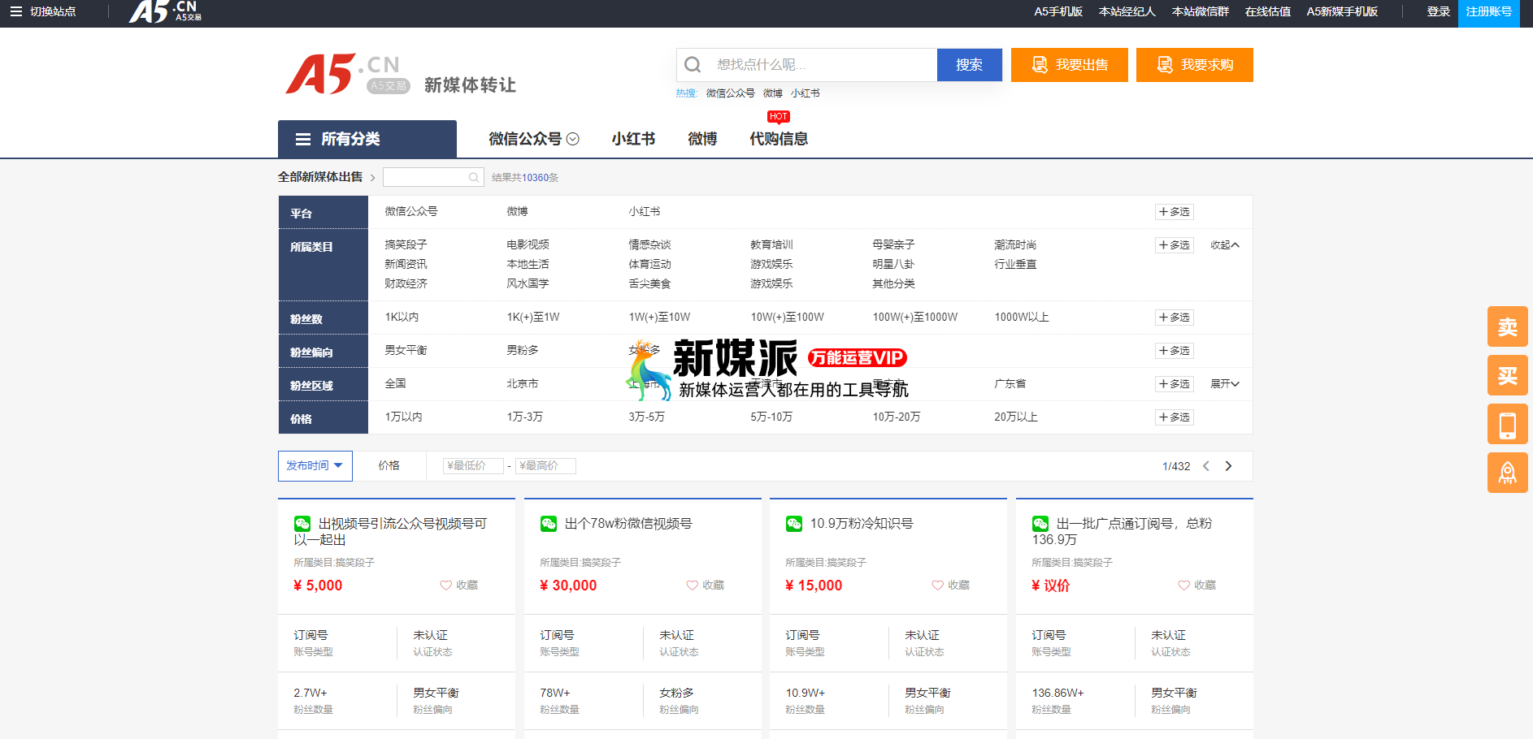Filter price by 20万以上
The height and width of the screenshot is (739, 1533).
pyautogui.click(x=1016, y=417)
